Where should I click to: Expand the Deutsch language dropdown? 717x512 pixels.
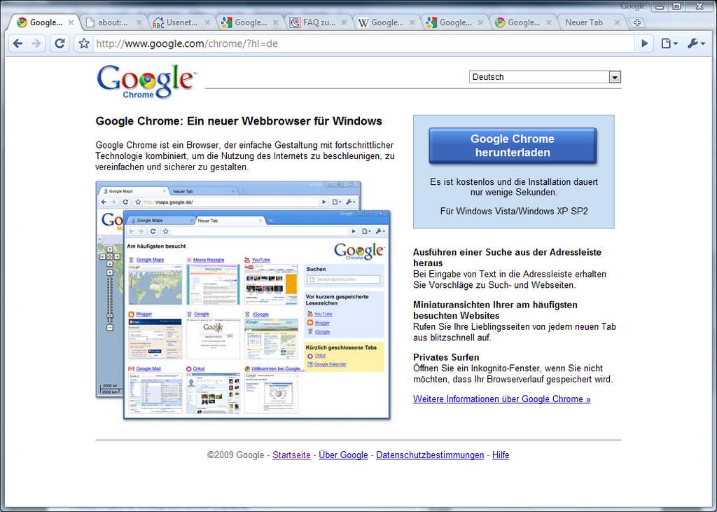pyautogui.click(x=615, y=77)
